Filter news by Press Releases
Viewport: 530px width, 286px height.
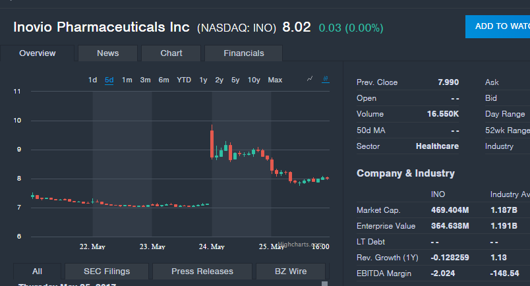(x=202, y=272)
